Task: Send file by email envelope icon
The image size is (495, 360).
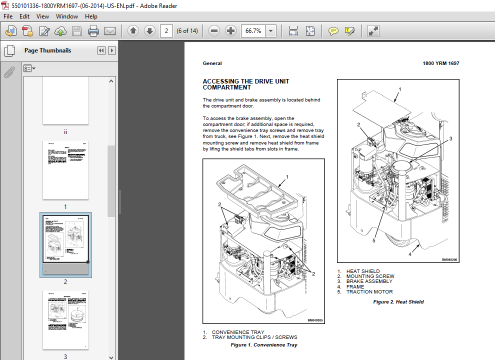Action: tap(110, 31)
